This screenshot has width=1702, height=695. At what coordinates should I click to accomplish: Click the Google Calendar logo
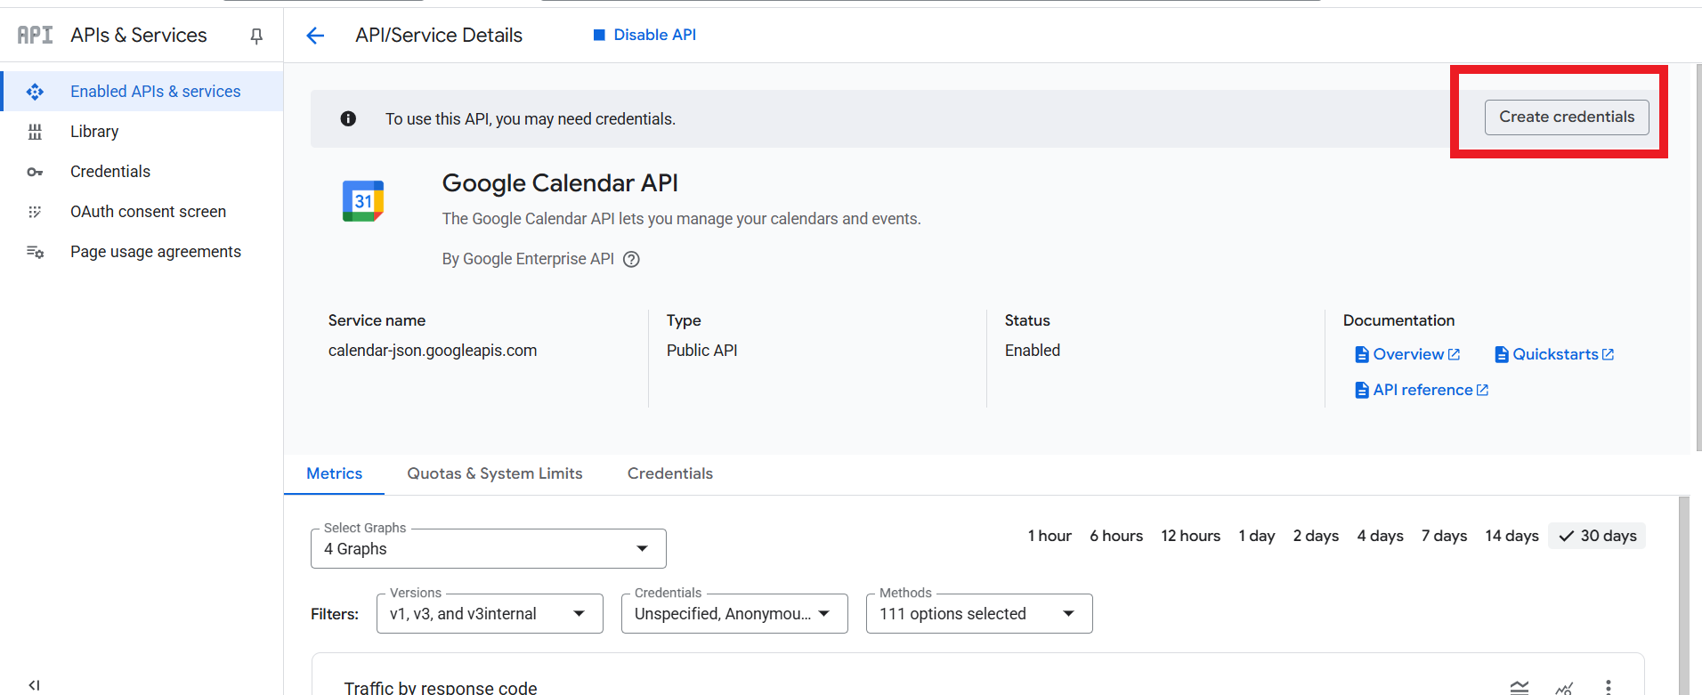click(x=363, y=201)
